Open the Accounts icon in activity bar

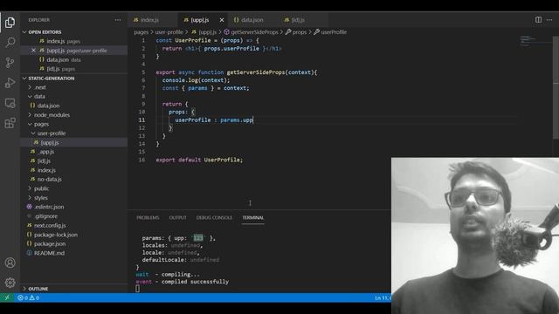coord(10,263)
